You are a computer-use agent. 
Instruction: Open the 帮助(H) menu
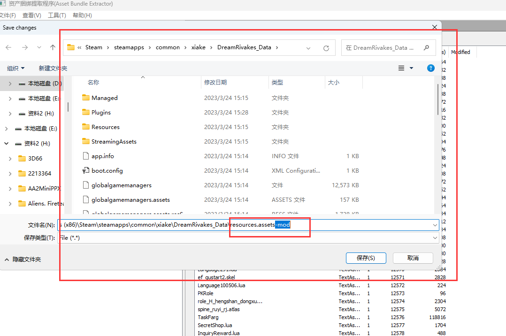pos(82,15)
